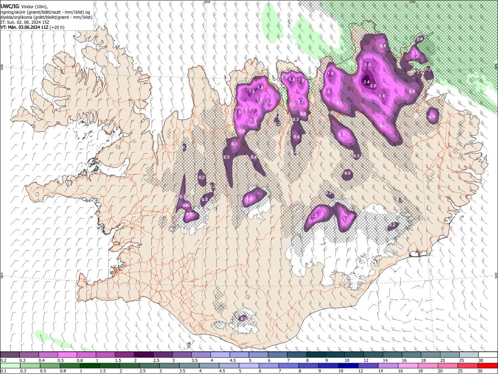Click the 'UWC/IG' heading in the title box
Viewport: 498px width, 374px height.
point(9,7)
